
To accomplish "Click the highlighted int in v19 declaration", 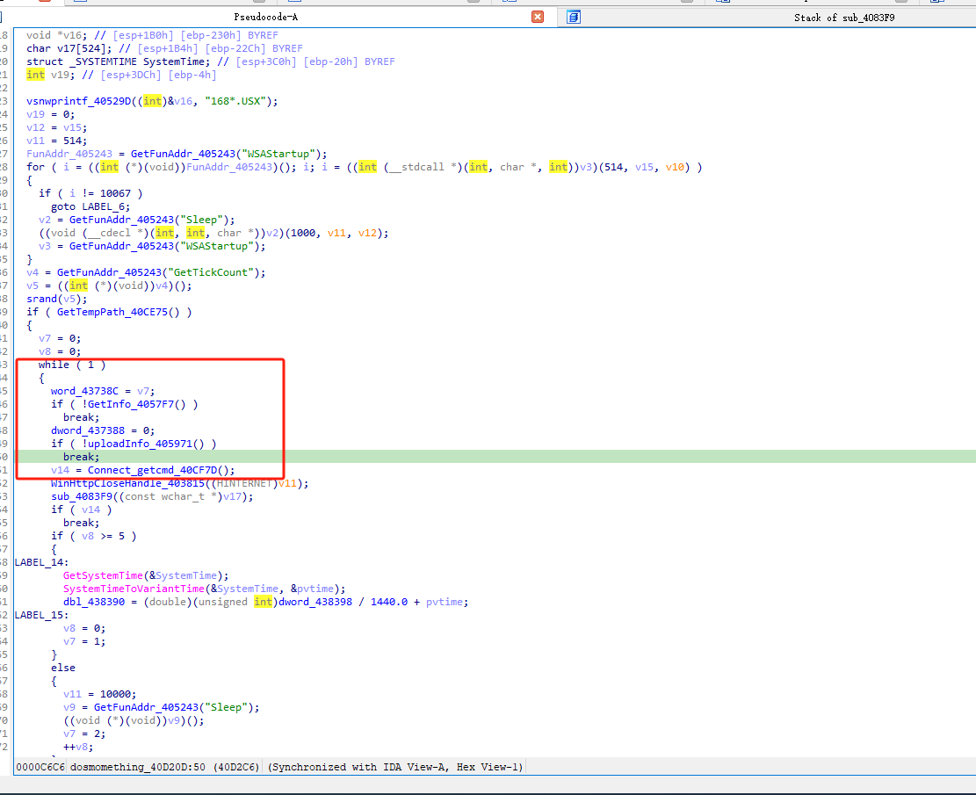I will 35,75.
